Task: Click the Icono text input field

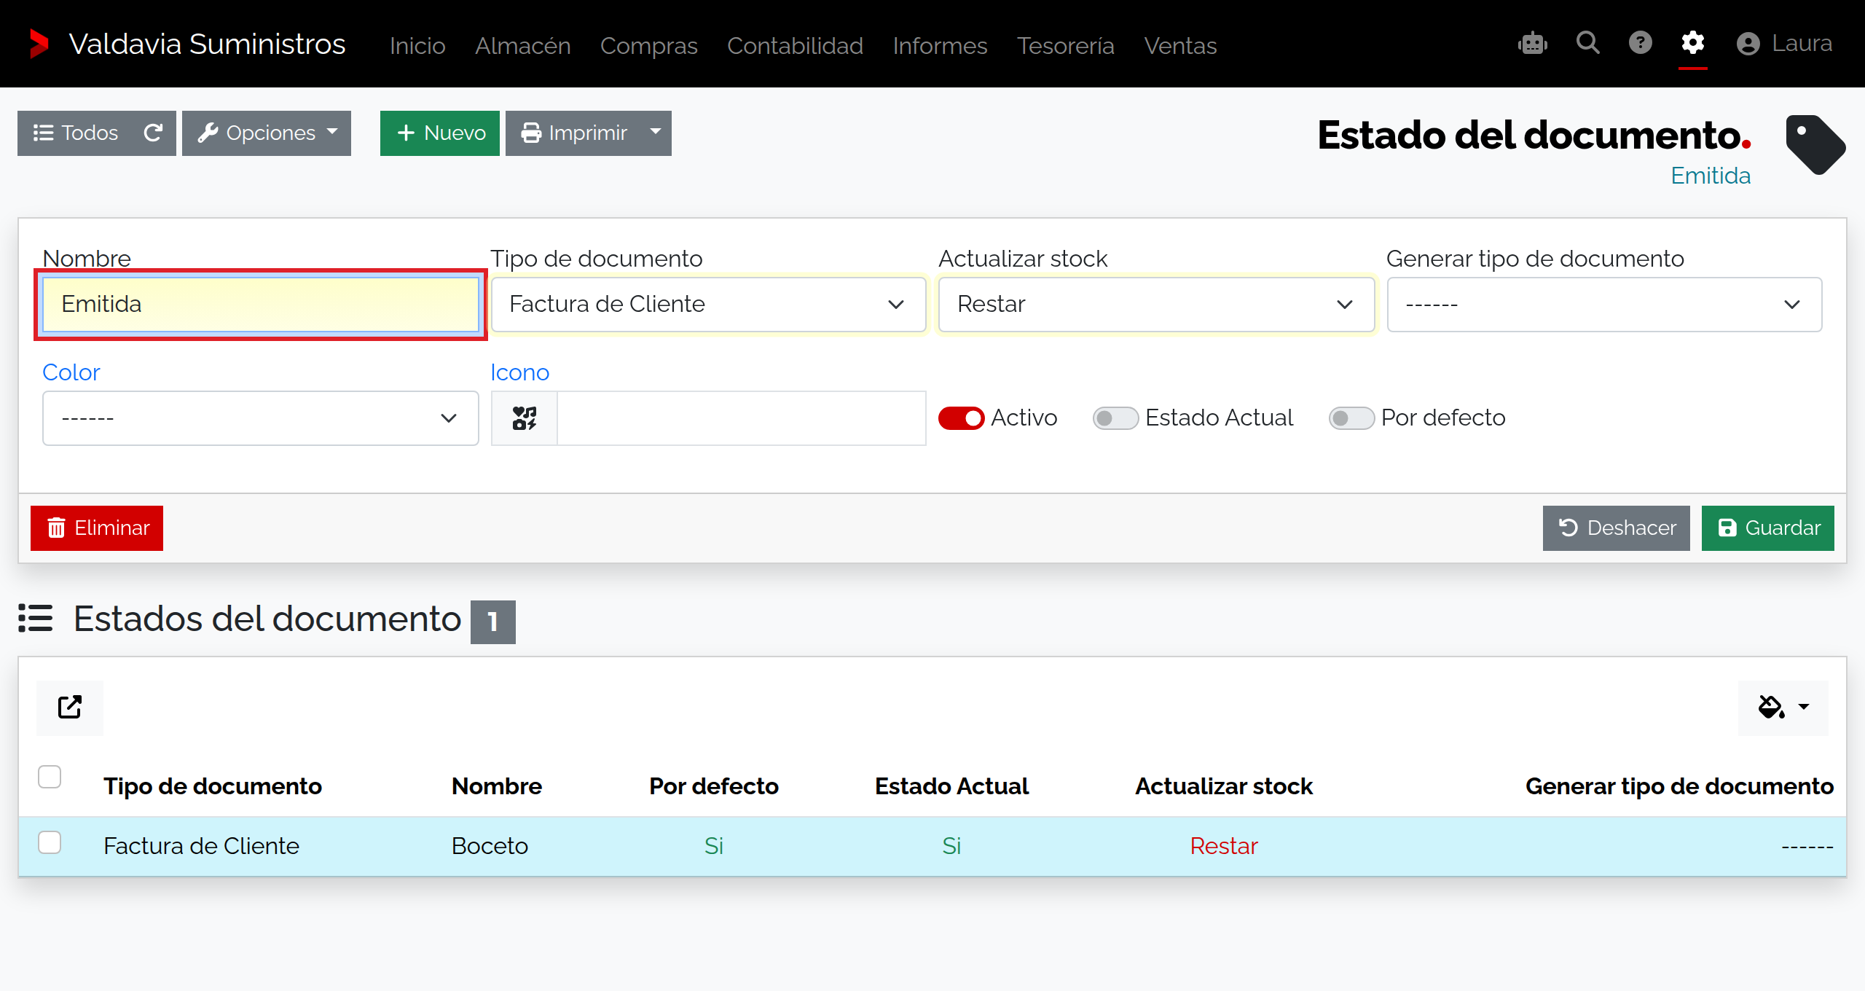Action: pyautogui.click(x=742, y=418)
